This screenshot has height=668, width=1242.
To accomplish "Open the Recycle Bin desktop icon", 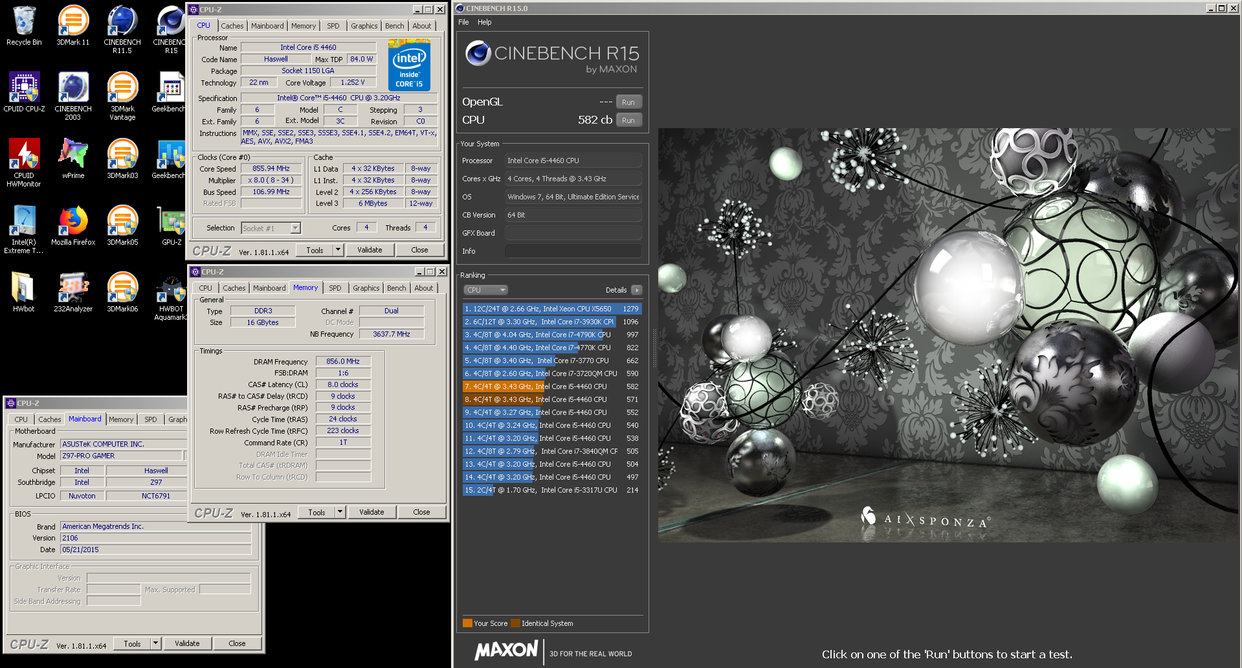I will [24, 26].
